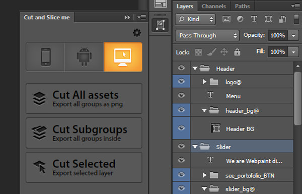302x194 pixels.
Task: Click the Opacity 100% value field
Action: [278, 36]
